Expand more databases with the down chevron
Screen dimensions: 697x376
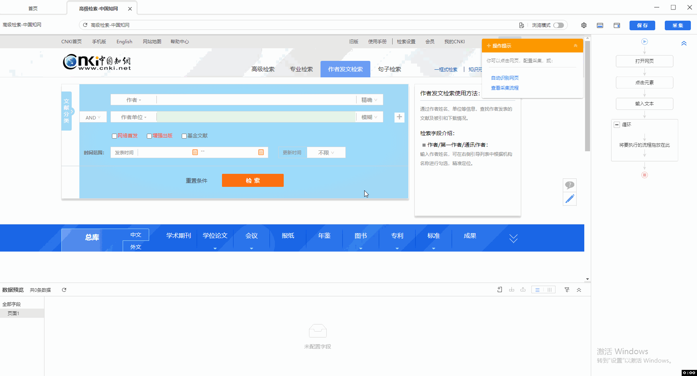point(513,239)
